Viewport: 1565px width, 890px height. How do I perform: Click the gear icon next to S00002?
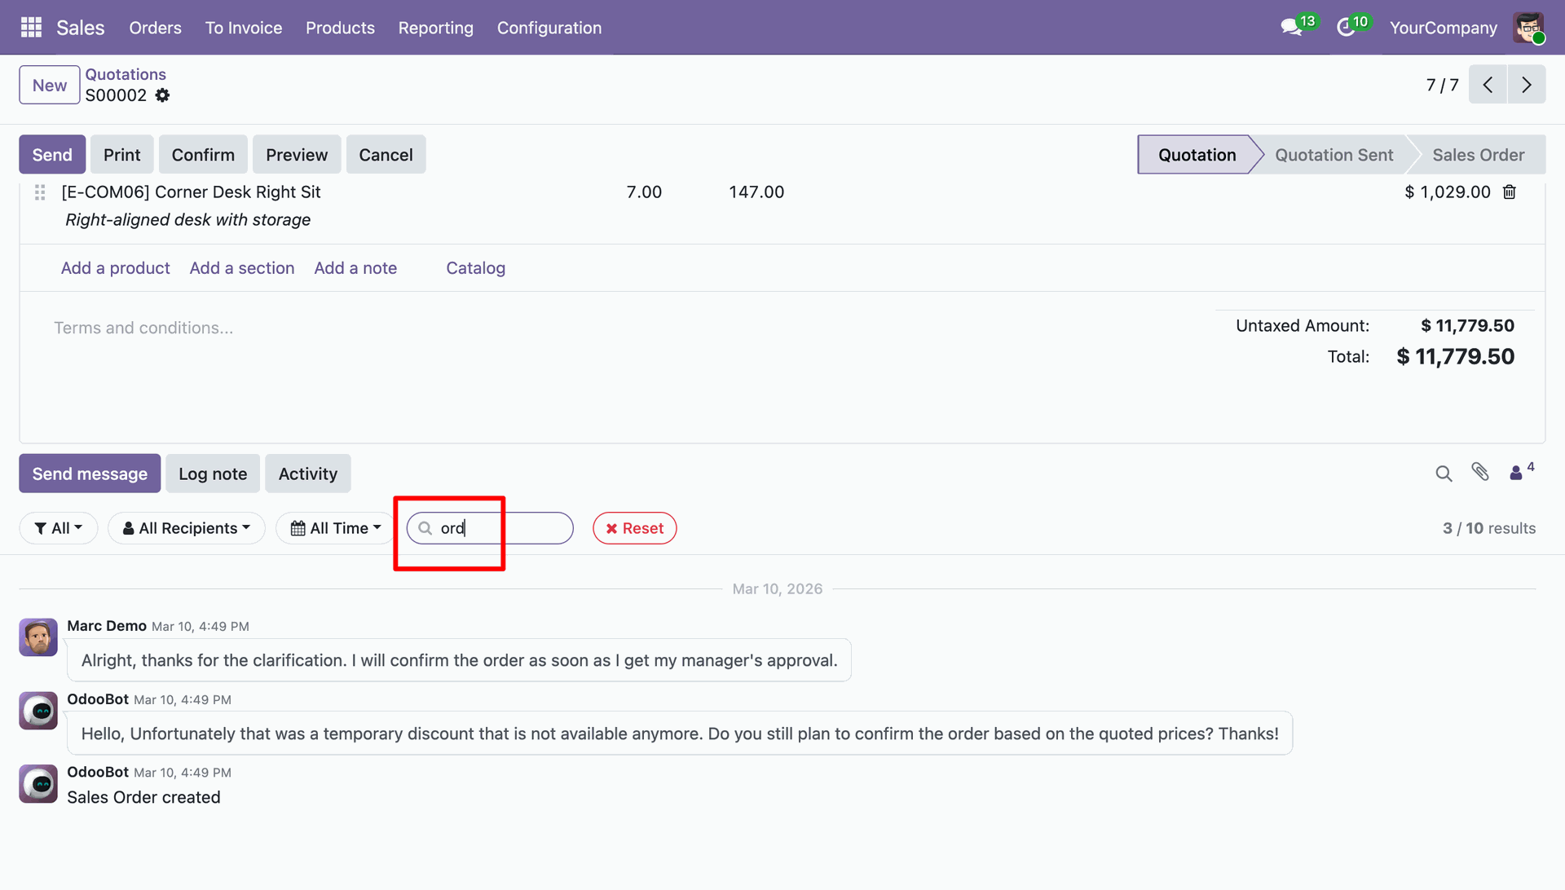tap(162, 95)
